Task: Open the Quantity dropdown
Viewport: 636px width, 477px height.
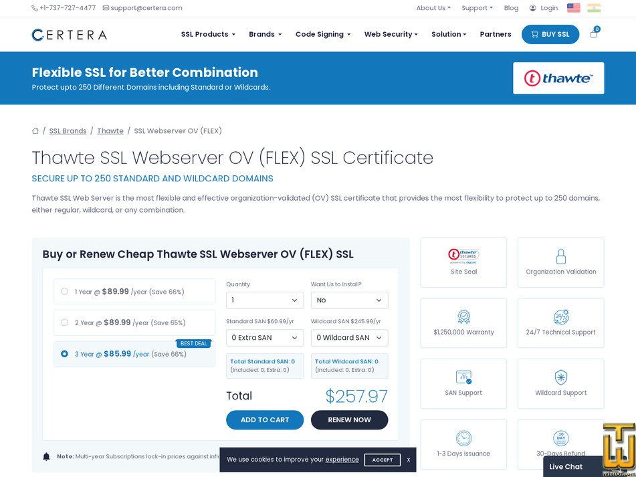Action: [264, 300]
